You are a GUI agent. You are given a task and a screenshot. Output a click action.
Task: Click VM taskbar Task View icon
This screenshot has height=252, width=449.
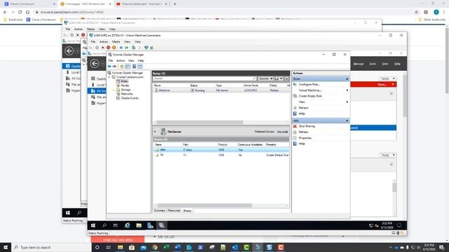point(115,225)
